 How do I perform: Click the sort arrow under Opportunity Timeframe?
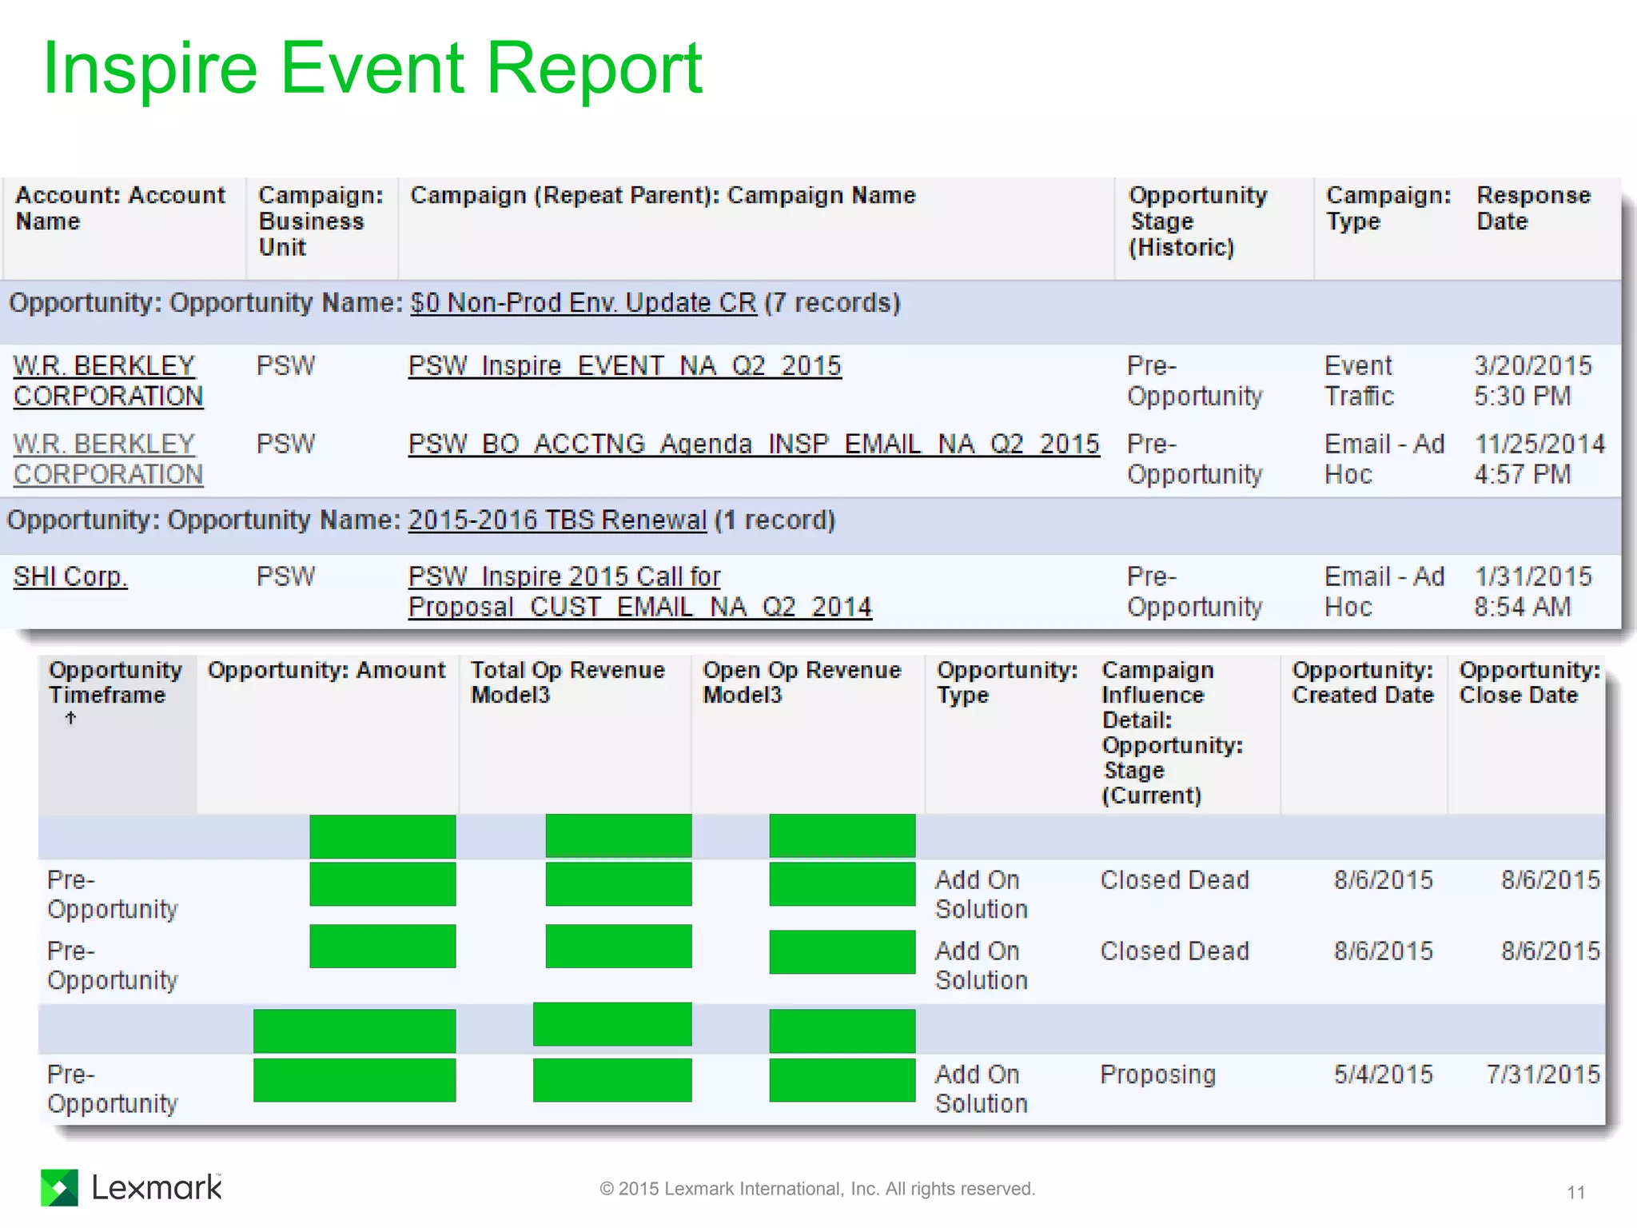coord(70,718)
